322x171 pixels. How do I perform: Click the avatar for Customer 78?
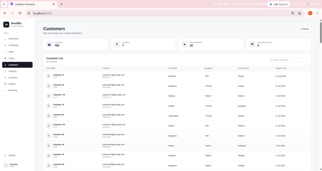48,155
